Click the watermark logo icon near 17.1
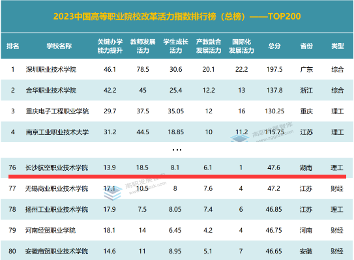 point(112,194)
